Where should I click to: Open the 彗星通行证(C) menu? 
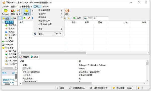point(25,7)
